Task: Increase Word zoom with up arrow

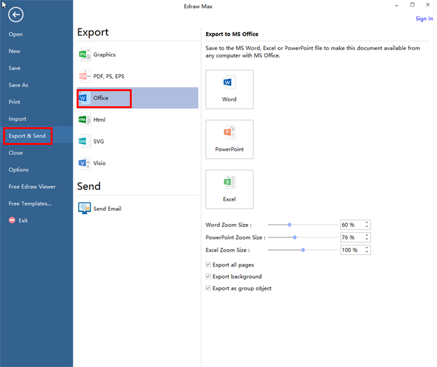Action: click(x=367, y=223)
